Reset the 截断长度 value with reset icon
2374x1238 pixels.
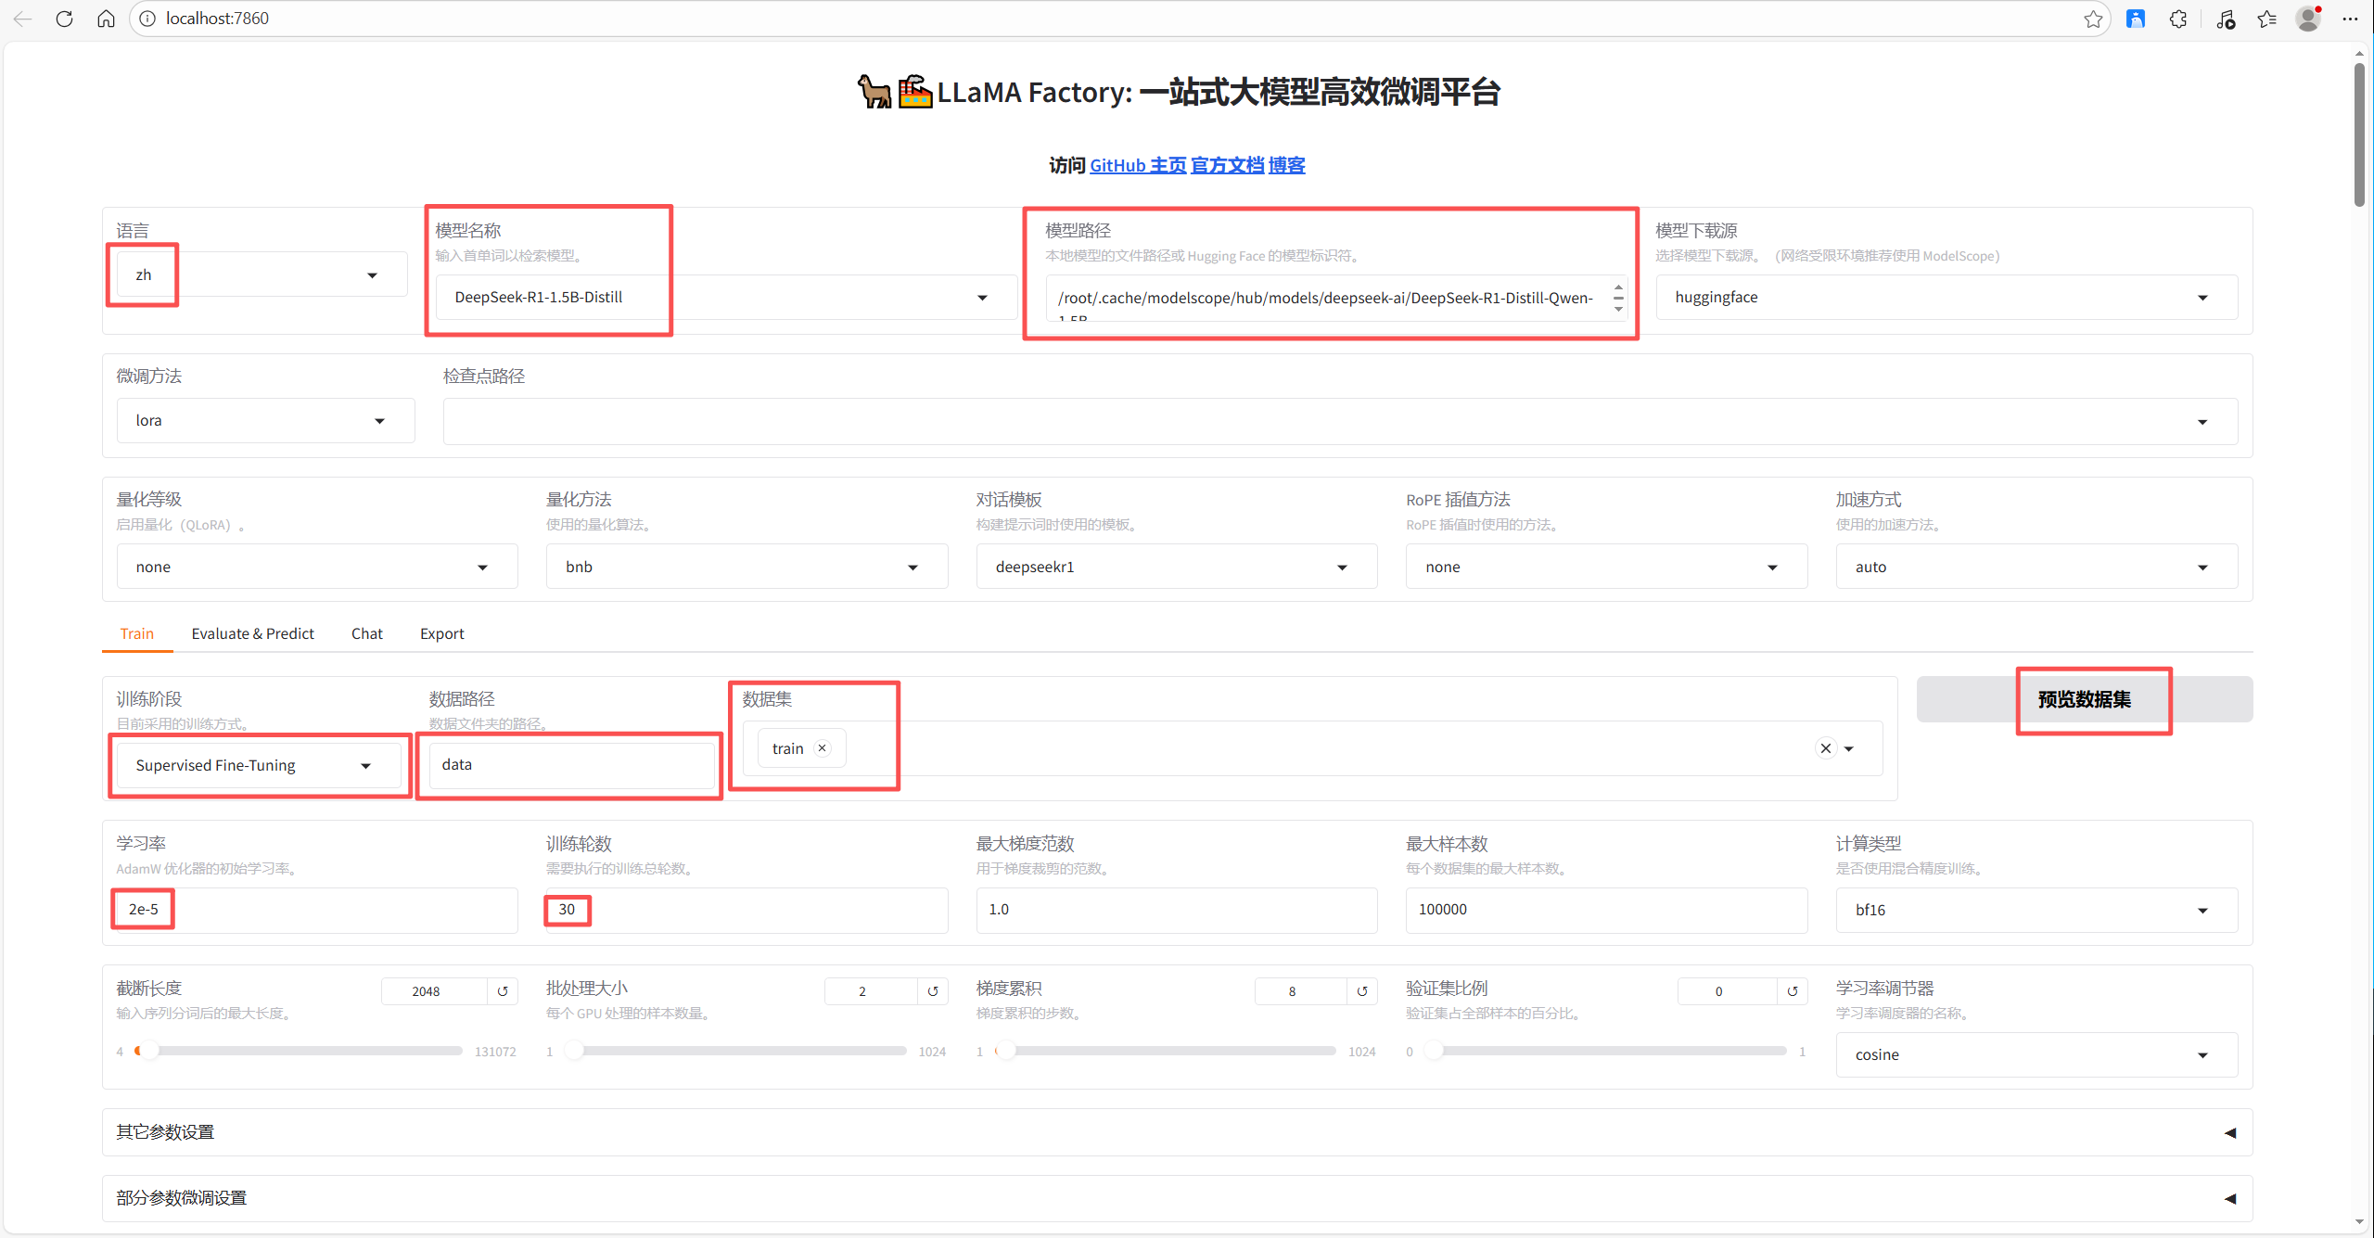click(503, 991)
